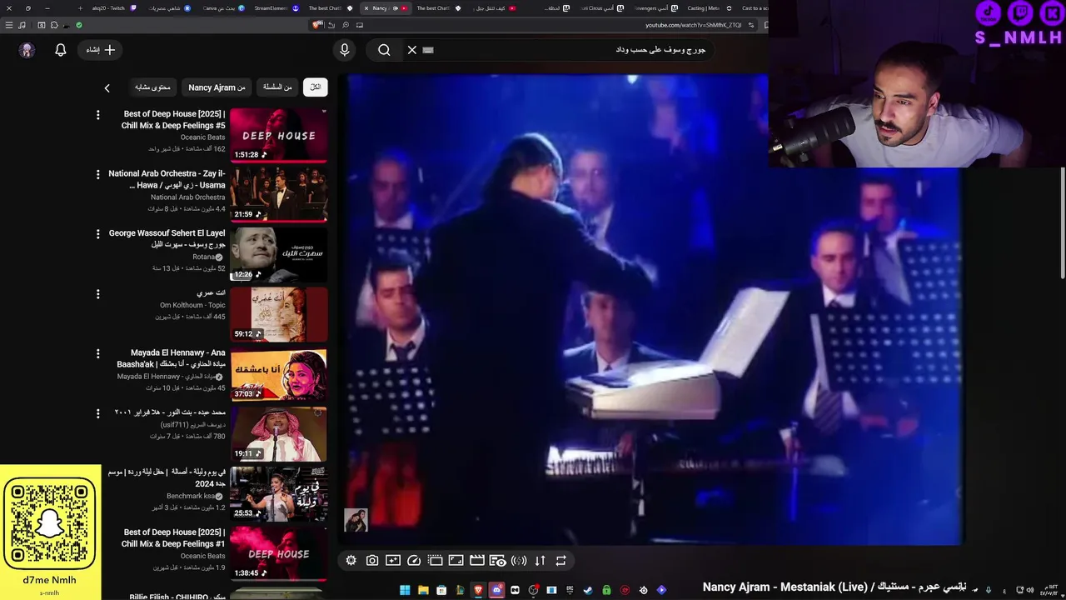
Task: Open options menu for National Arab Orchestra video
Action: point(97,175)
